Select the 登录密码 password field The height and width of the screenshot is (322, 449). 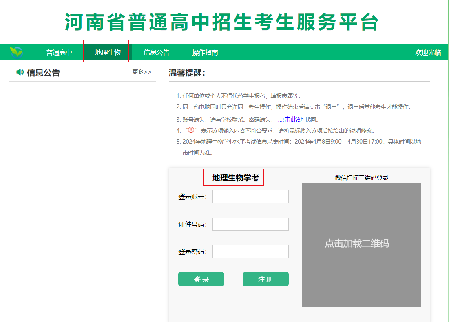[x=250, y=251]
